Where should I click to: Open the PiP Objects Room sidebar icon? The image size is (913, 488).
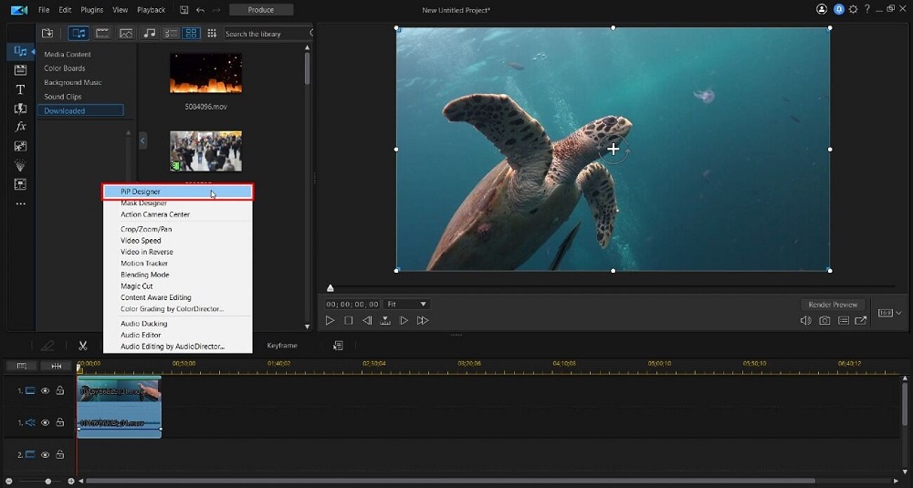tap(20, 146)
